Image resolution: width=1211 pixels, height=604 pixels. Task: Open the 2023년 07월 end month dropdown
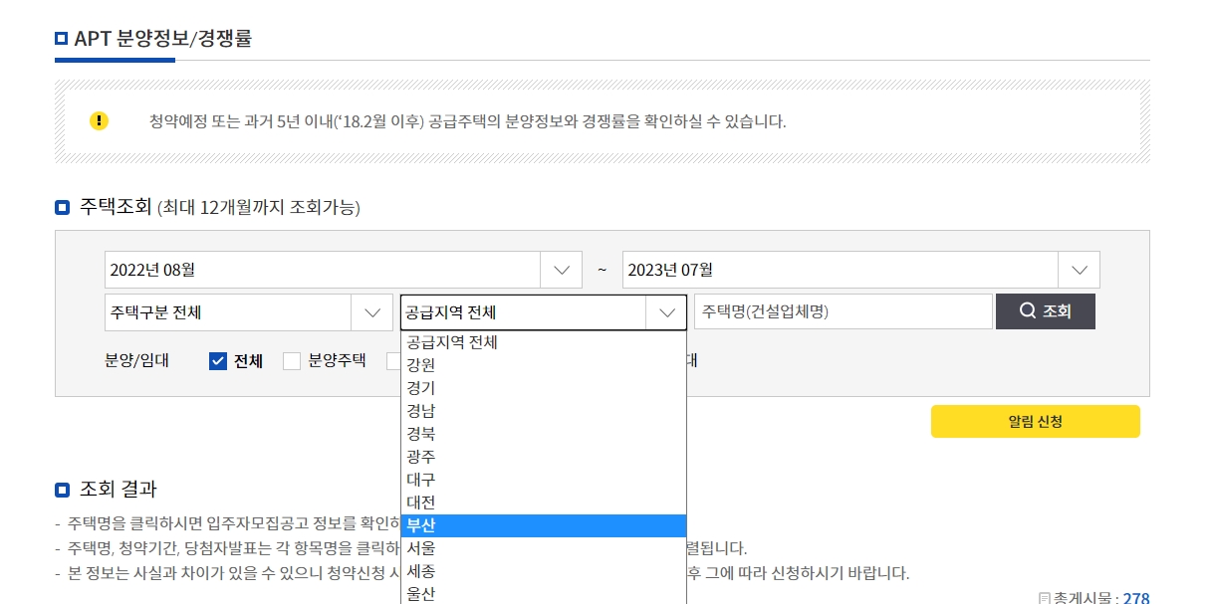pos(1079,269)
